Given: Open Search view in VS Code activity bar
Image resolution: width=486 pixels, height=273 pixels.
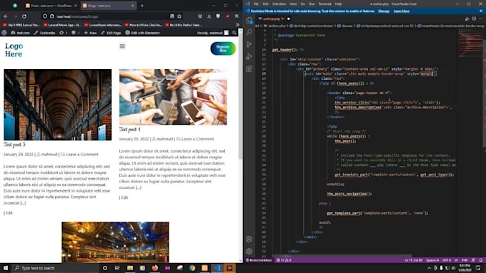Looking at the screenshot, I should click(x=249, y=32).
